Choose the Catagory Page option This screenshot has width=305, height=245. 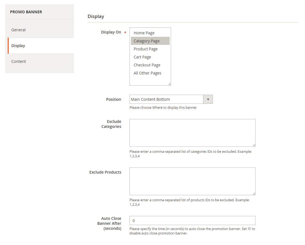[146, 41]
